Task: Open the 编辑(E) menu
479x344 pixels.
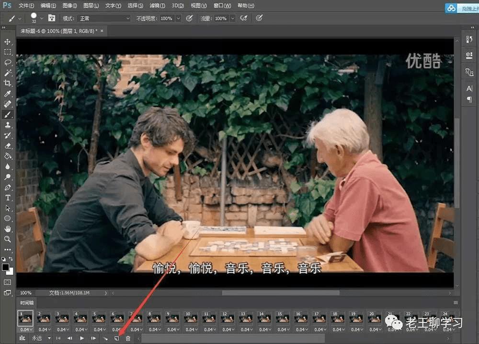Action: click(48, 5)
